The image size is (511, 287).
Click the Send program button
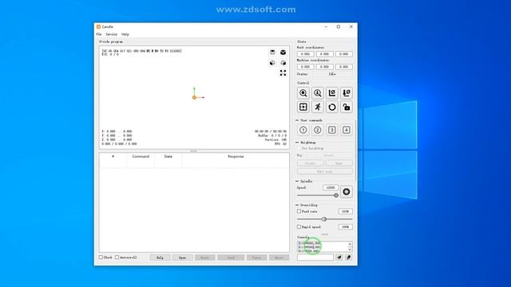pyautogui.click(x=231, y=258)
